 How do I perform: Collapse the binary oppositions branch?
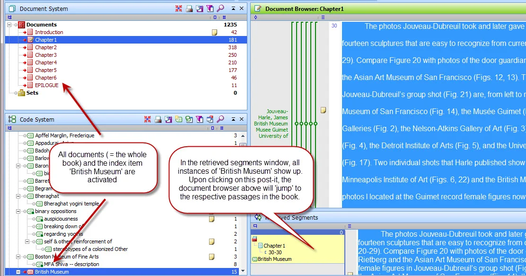pos(18,211)
